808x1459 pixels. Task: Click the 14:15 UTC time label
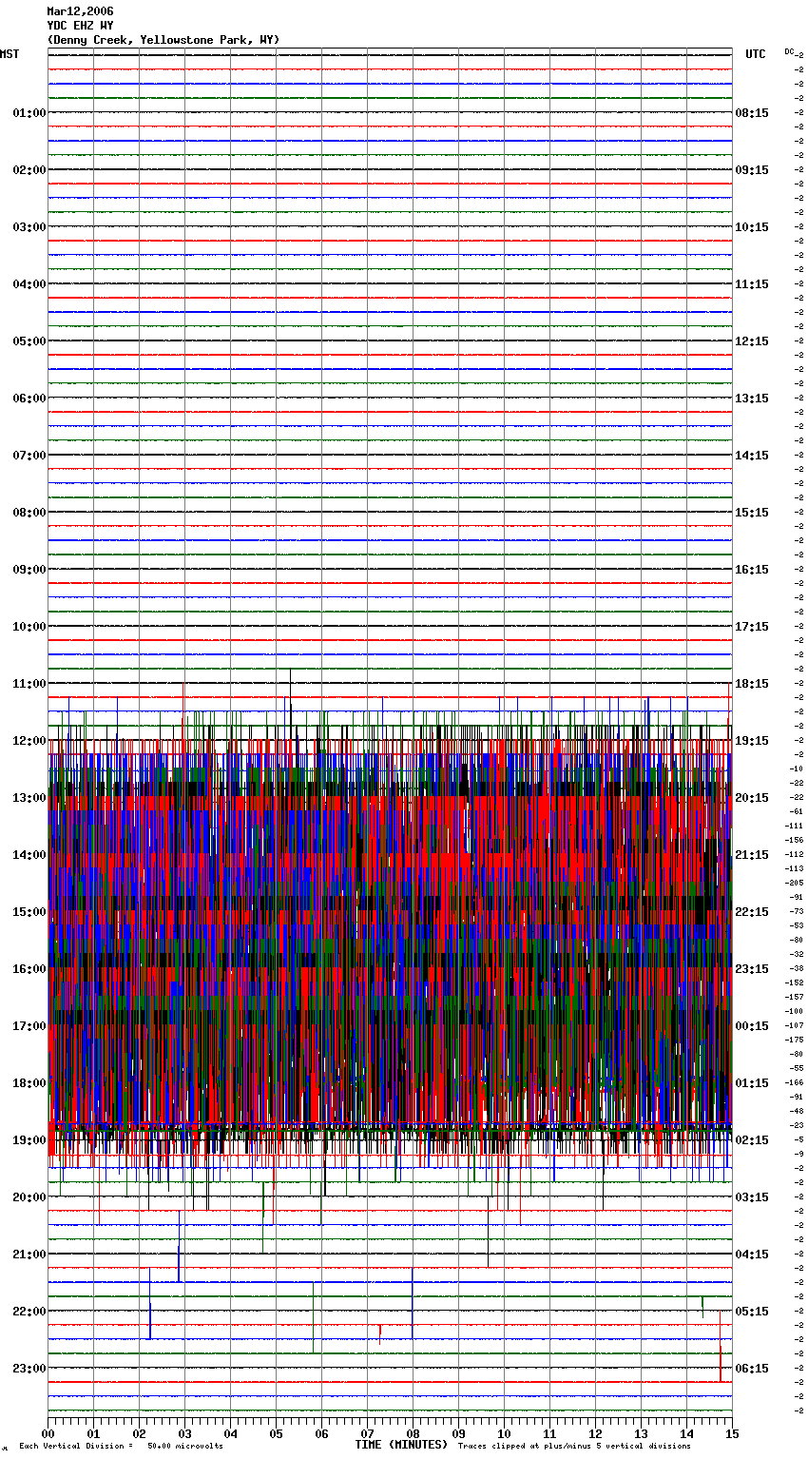(752, 456)
